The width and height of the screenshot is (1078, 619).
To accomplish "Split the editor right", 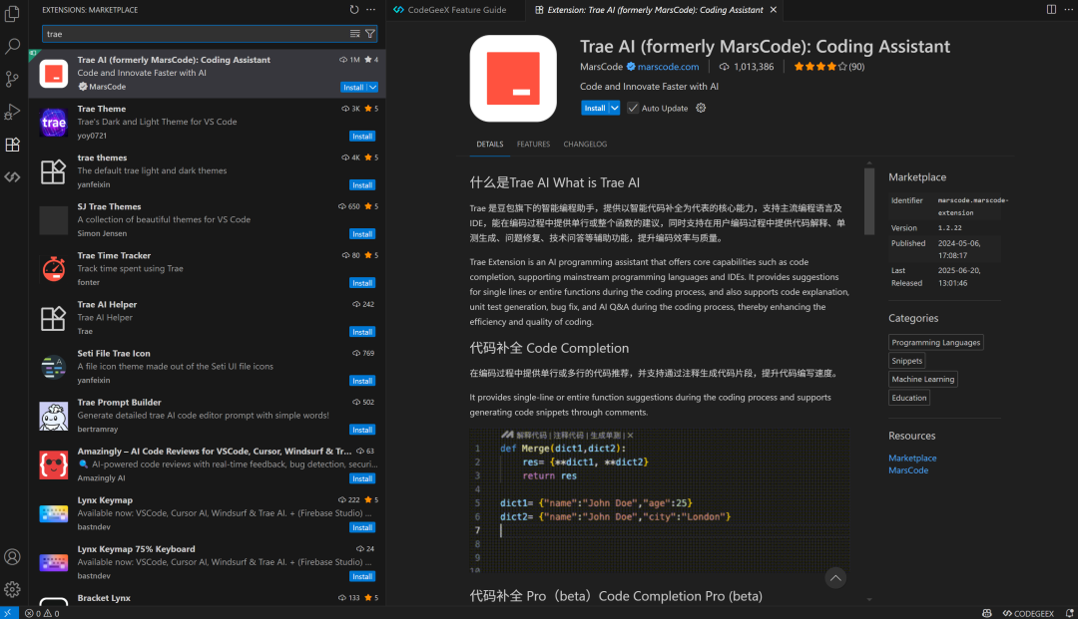I will pyautogui.click(x=1051, y=10).
